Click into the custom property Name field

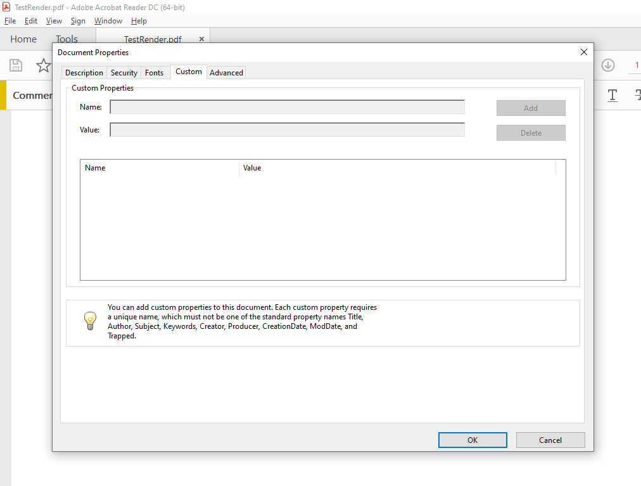click(x=287, y=107)
